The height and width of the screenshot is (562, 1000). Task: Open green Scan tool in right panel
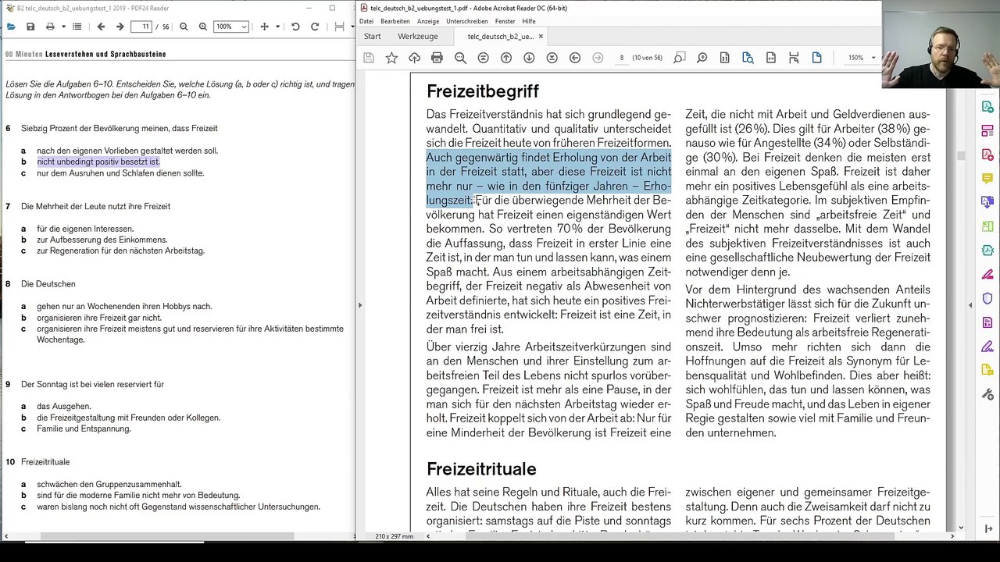[x=987, y=226]
